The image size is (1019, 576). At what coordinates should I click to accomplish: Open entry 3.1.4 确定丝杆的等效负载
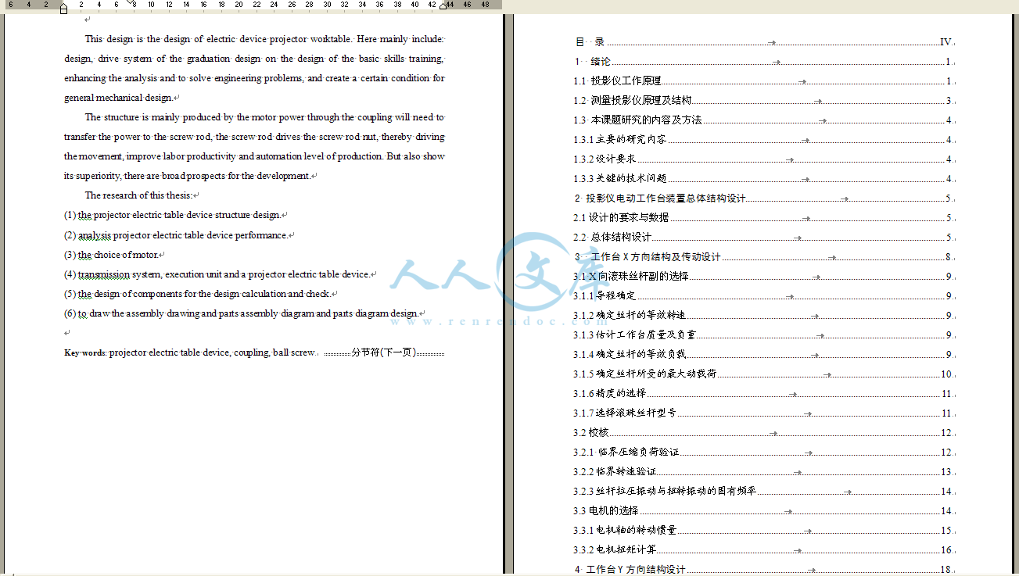click(764, 355)
